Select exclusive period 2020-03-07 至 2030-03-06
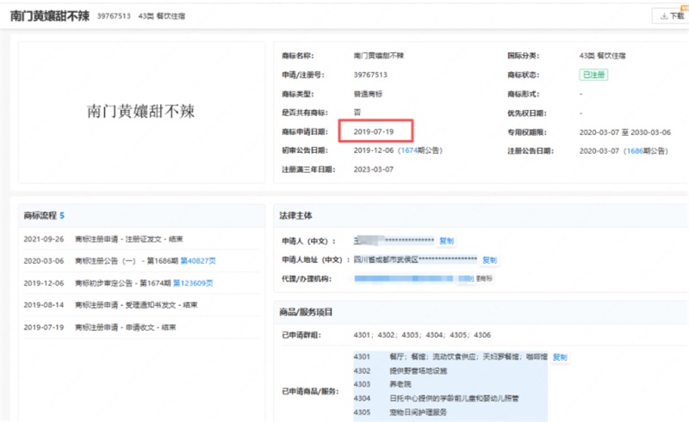 pos(625,132)
